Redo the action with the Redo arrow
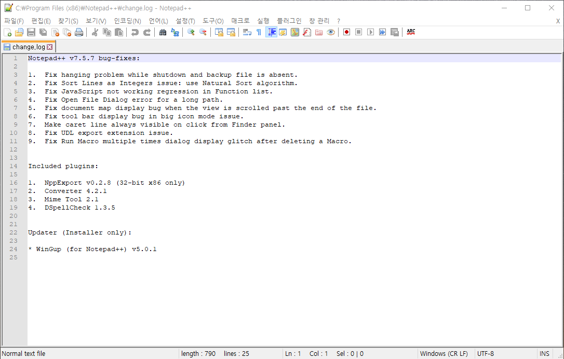Image resolution: width=564 pixels, height=359 pixels. tap(147, 32)
